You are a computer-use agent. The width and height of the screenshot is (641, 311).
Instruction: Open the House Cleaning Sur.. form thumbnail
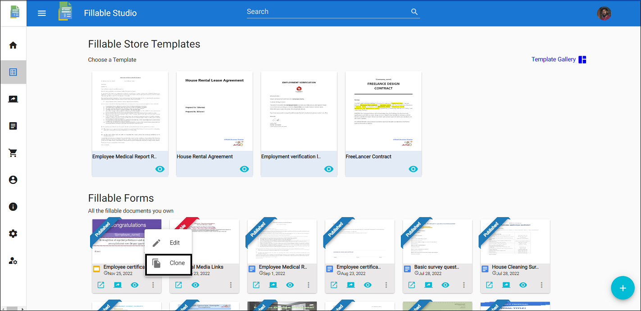515,240
